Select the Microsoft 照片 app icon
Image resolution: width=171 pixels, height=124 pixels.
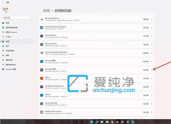pyautogui.click(x=42, y=61)
